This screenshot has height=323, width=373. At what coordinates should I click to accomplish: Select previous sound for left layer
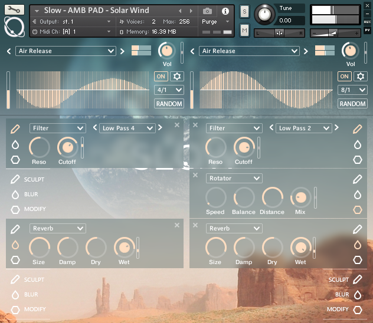point(9,51)
